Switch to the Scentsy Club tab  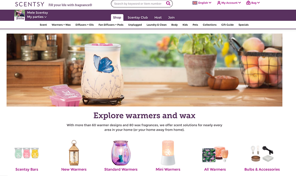(138, 18)
